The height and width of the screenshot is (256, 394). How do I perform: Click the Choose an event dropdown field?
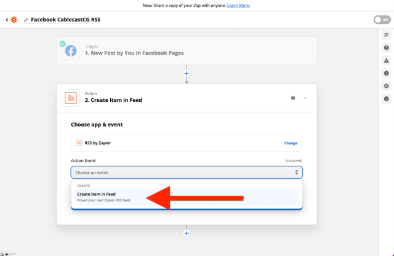(x=187, y=173)
